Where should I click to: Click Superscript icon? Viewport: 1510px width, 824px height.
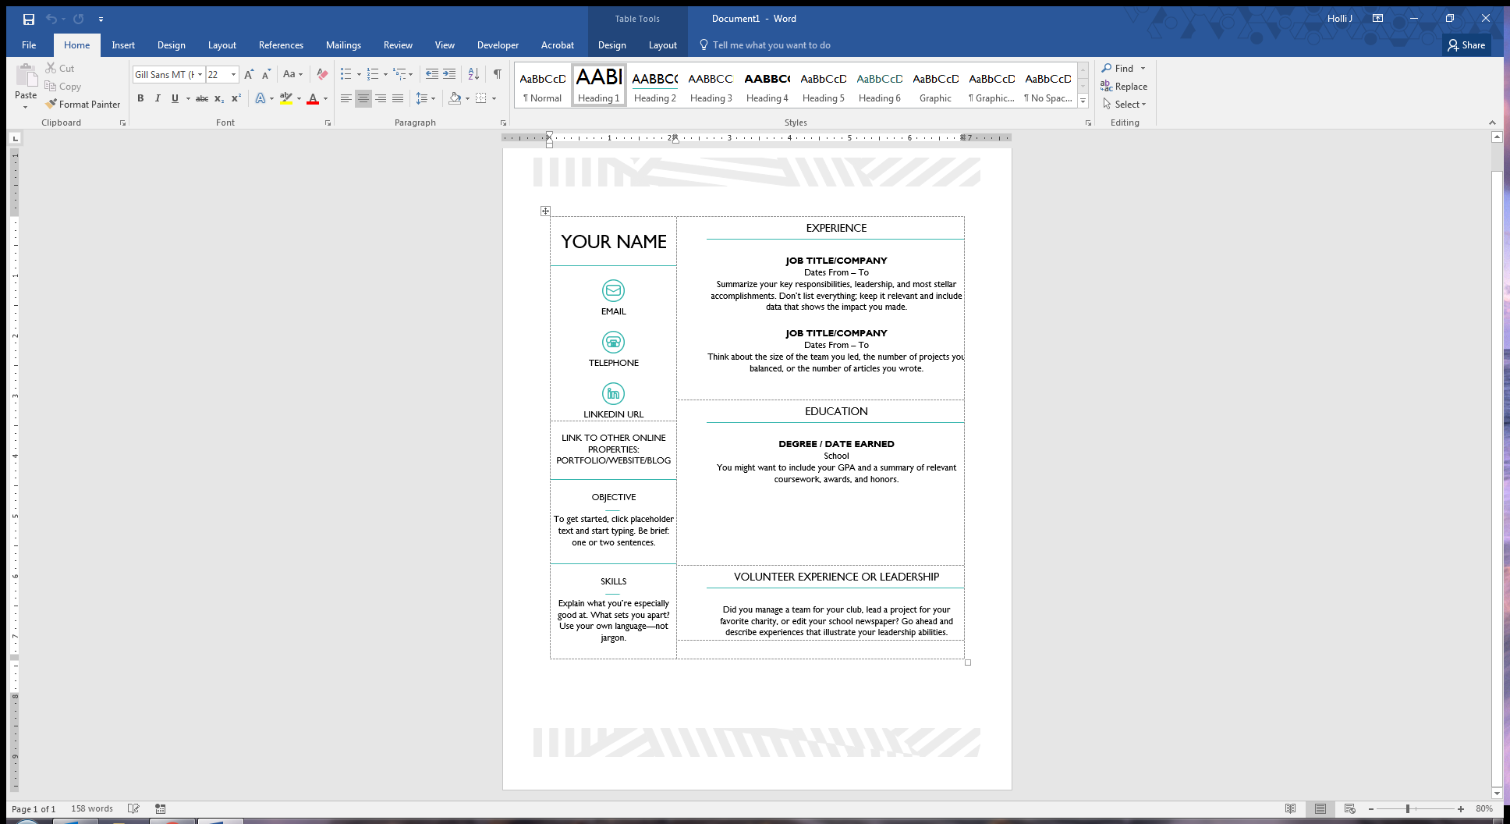(236, 98)
